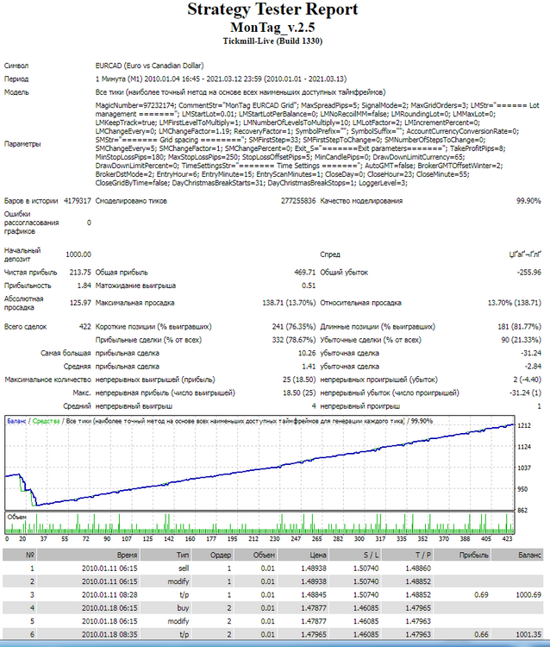This screenshot has width=550, height=647.
Task: Select average loss trade value '-2.84'
Action: pyautogui.click(x=531, y=367)
